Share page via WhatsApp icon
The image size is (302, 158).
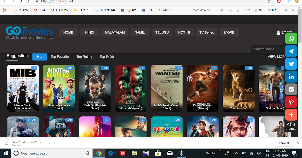point(291,39)
